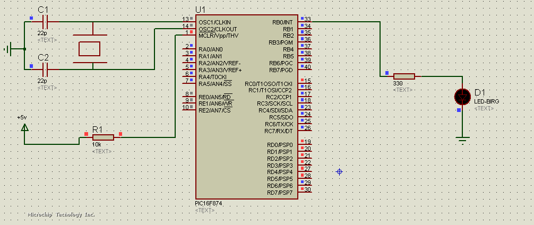Click the U1 reference label
Viewport: 534px width, 225px height.
[x=200, y=10]
